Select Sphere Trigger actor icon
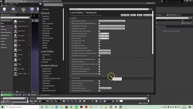This screenshot has height=109, width=193. pos(15,74)
